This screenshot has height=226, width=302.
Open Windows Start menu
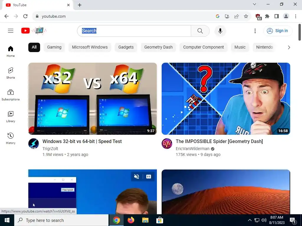[7, 220]
